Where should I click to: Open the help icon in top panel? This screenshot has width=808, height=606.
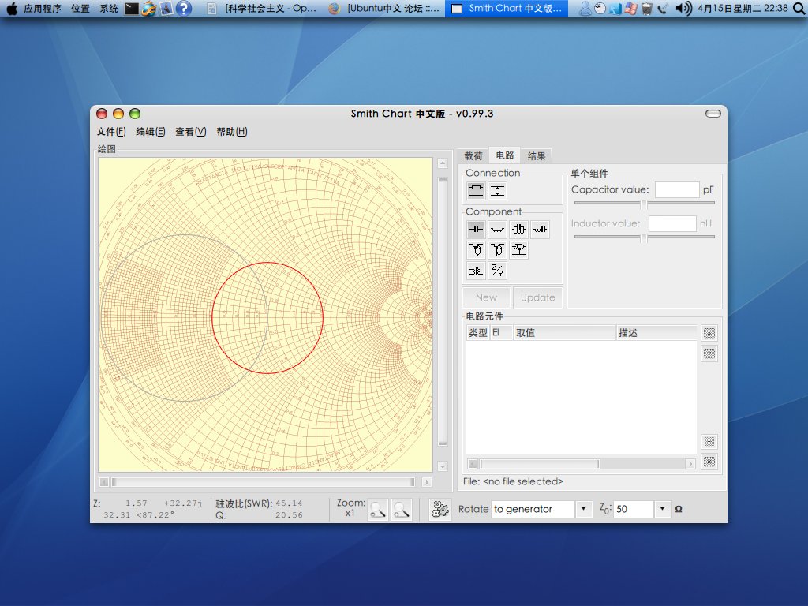point(183,8)
